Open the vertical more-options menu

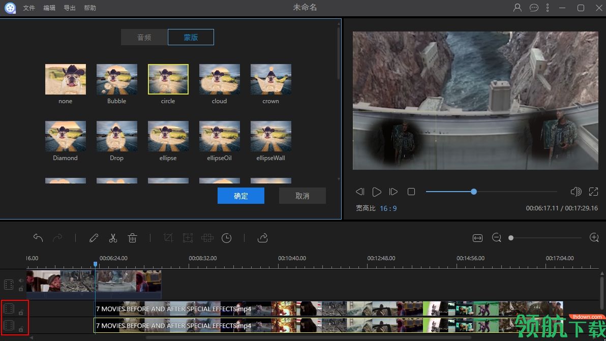point(548,7)
